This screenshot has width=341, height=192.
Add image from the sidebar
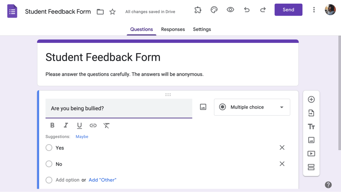311,140
